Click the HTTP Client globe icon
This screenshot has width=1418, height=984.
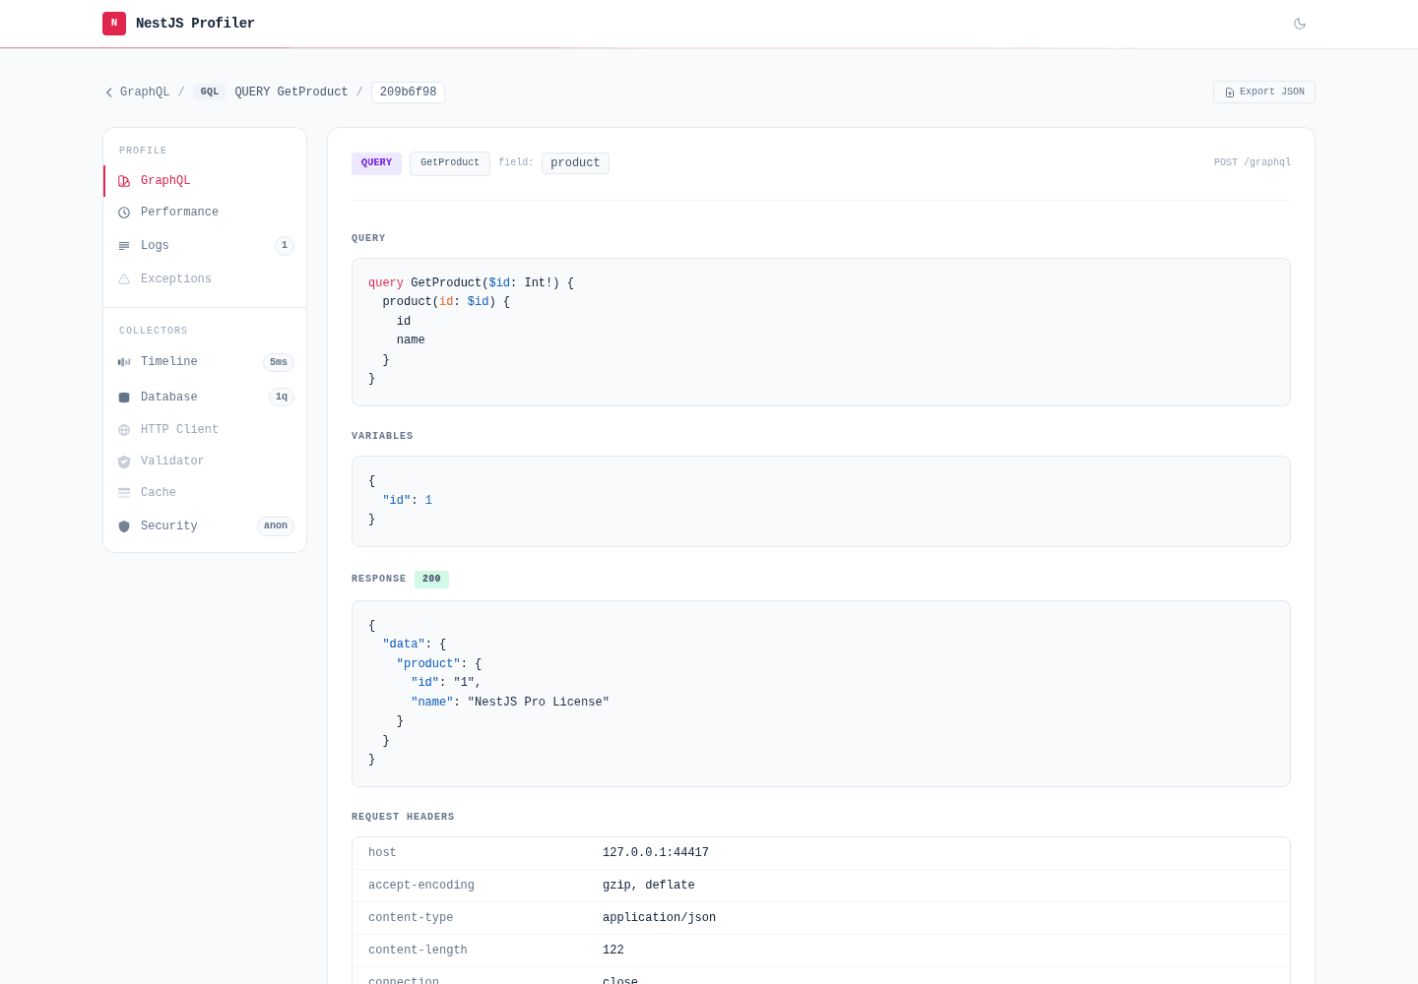pos(124,430)
